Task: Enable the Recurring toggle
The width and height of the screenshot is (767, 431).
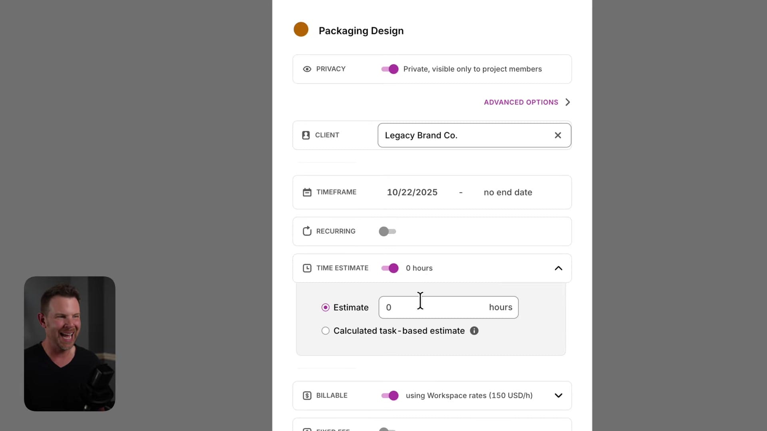Action: pos(387,231)
